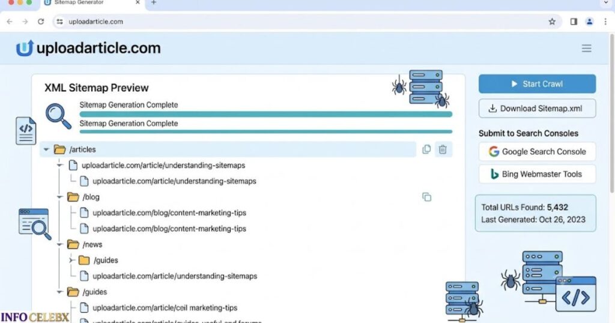Collapse the arrow beside the understanding-sitemaps parent row
615x323 pixels.
click(x=59, y=166)
